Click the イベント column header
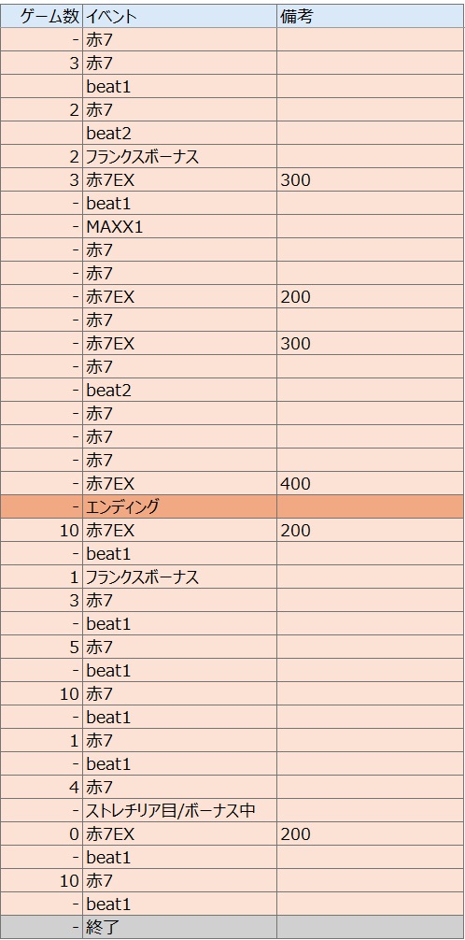This screenshot has width=465, height=940. [180, 16]
